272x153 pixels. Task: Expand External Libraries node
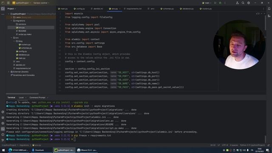click(8, 72)
